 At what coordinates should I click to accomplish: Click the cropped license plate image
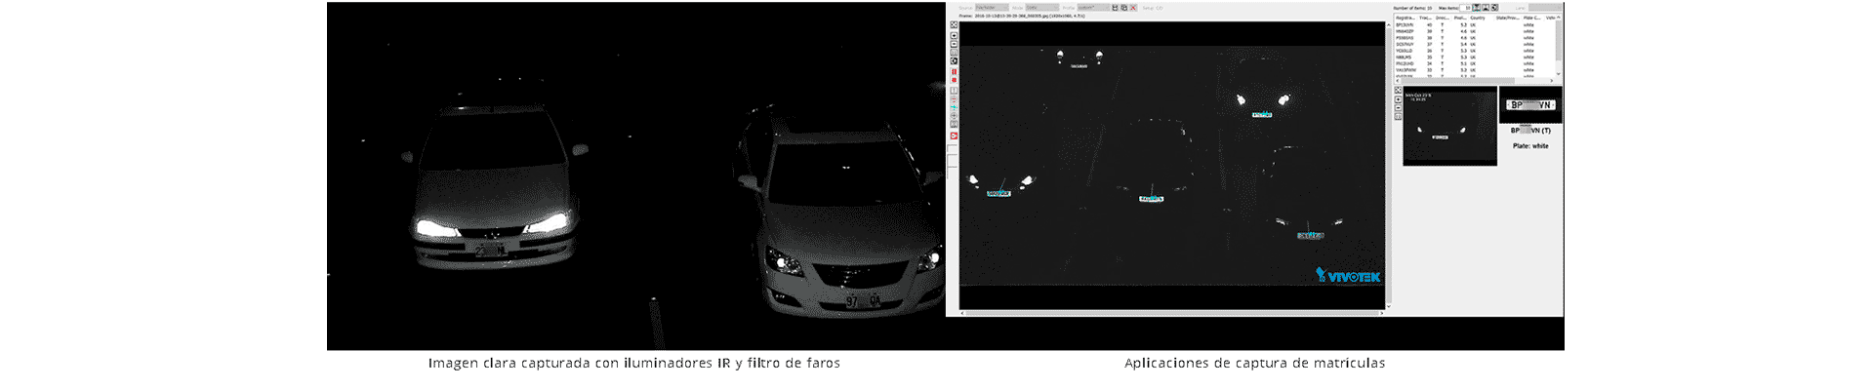click(1530, 104)
